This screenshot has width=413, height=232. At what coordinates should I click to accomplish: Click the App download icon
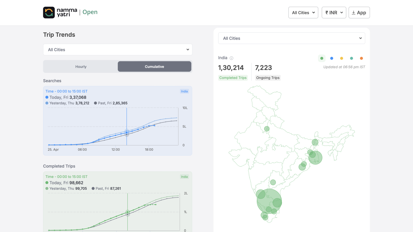click(x=354, y=12)
